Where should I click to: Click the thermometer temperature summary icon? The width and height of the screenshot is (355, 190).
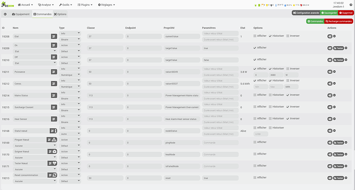(x=276, y=5)
